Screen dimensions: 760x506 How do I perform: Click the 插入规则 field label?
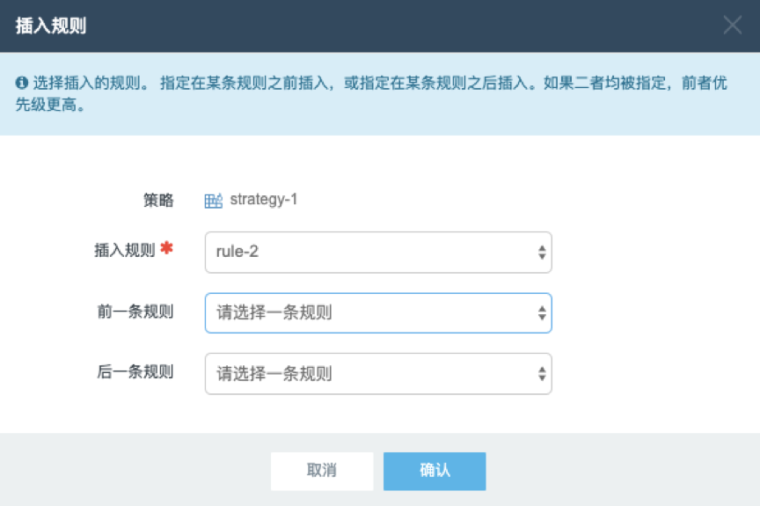coord(125,250)
